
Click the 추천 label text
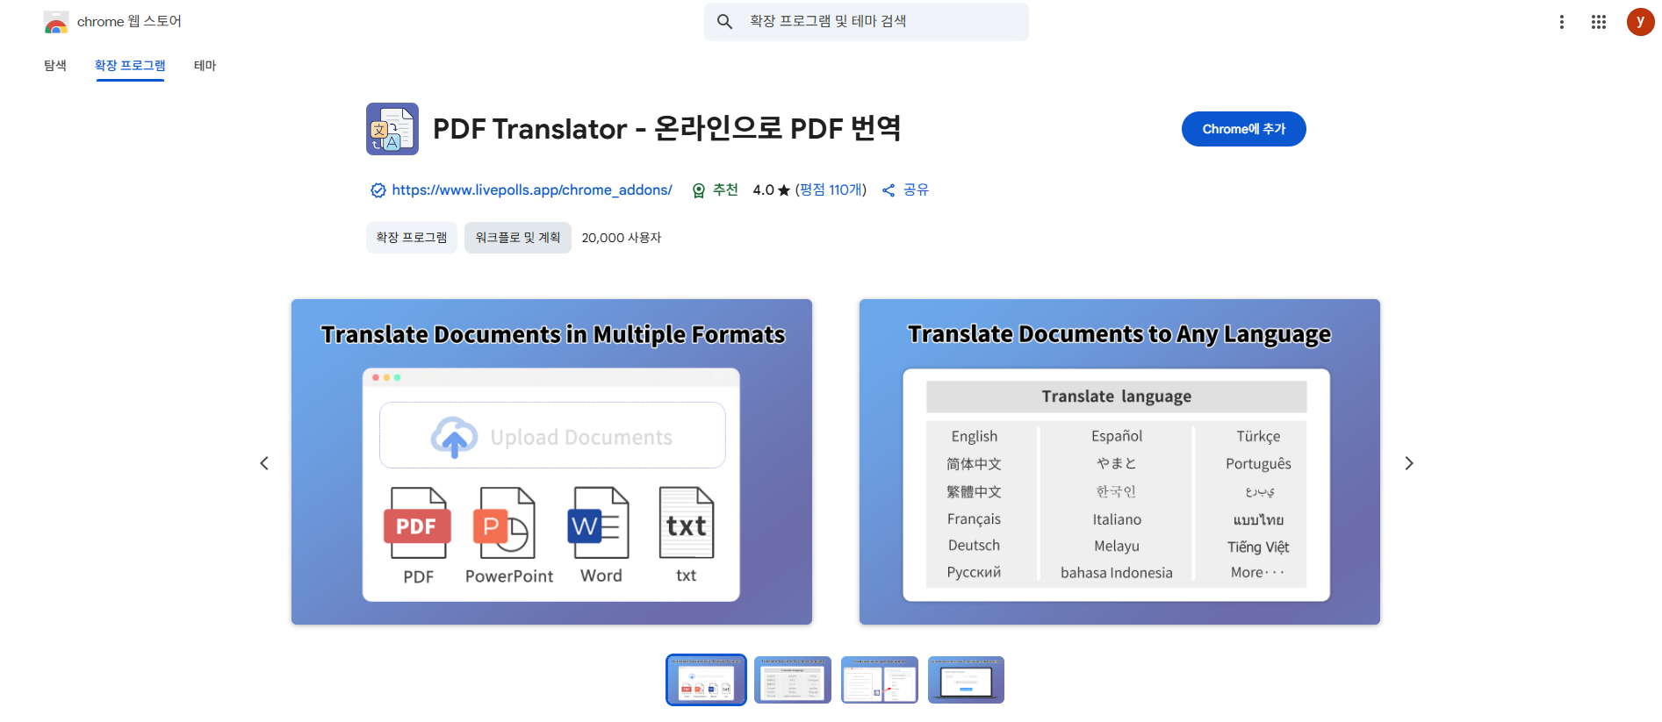[725, 190]
